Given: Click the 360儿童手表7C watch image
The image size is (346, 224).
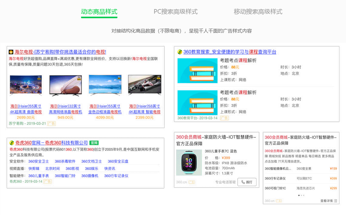Looking at the screenshot, I should click(x=189, y=163).
